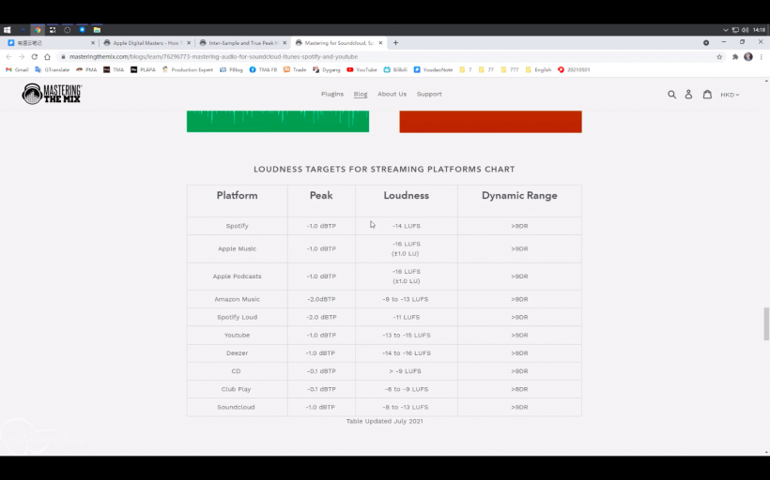Close the Apple Digital Masters tab
Screen dimensions: 770x480
[x=189, y=43]
